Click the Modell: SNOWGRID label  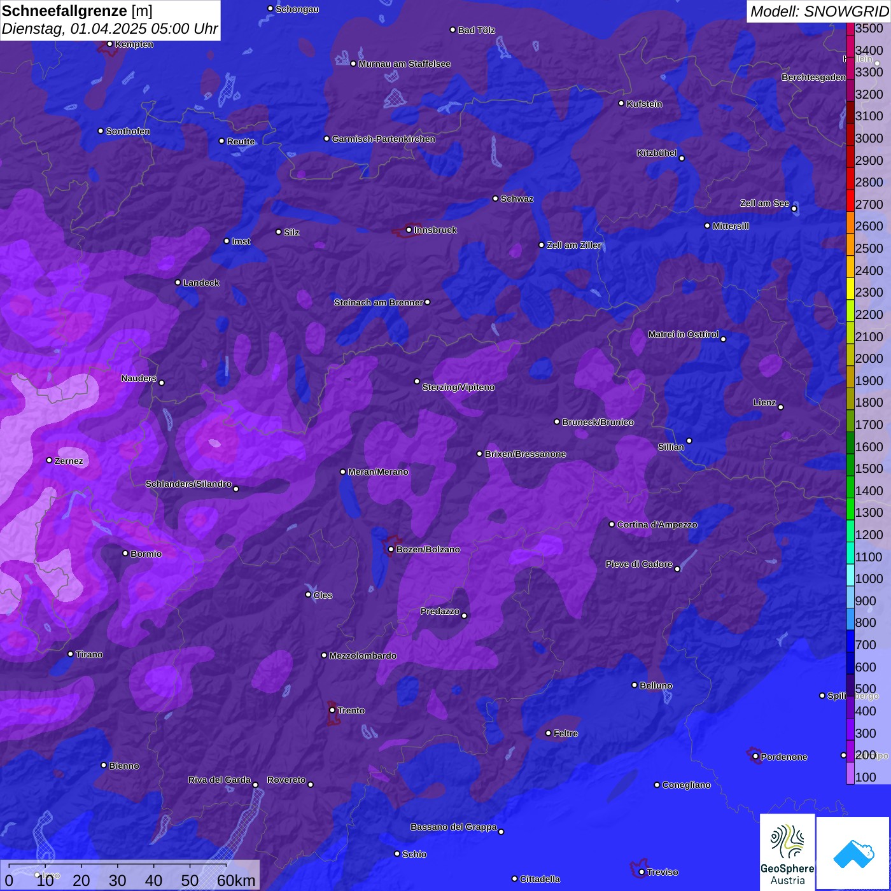pyautogui.click(x=819, y=11)
